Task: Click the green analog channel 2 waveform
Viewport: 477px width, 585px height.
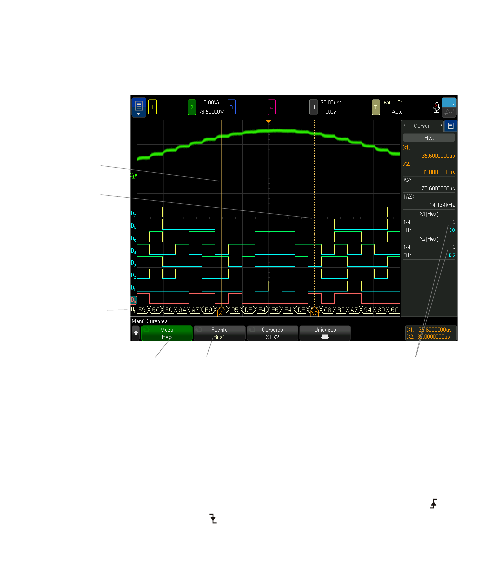Action: [268, 131]
